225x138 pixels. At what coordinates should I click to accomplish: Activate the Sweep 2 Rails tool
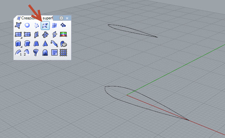tap(27, 53)
